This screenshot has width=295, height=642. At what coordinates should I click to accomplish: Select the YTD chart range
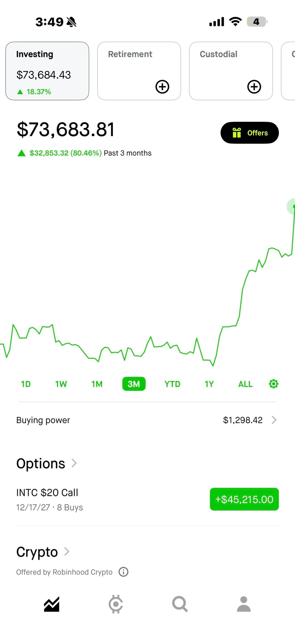[172, 384]
